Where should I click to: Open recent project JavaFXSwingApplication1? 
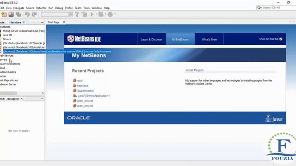tap(93, 96)
